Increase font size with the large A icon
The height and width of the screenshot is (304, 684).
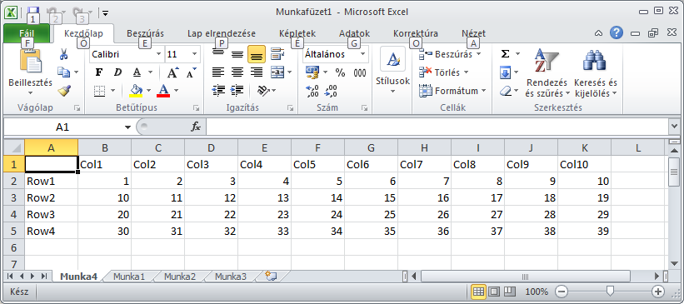pyautogui.click(x=172, y=72)
